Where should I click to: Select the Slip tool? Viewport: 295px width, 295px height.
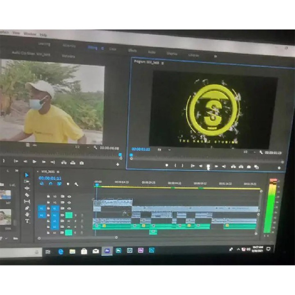pyautogui.click(x=27, y=202)
